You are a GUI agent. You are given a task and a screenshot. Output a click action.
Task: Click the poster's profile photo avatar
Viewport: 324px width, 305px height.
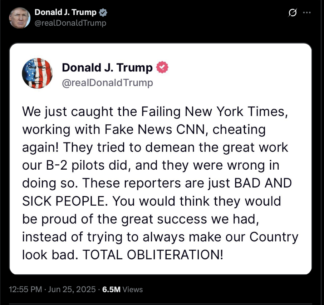tap(20, 18)
